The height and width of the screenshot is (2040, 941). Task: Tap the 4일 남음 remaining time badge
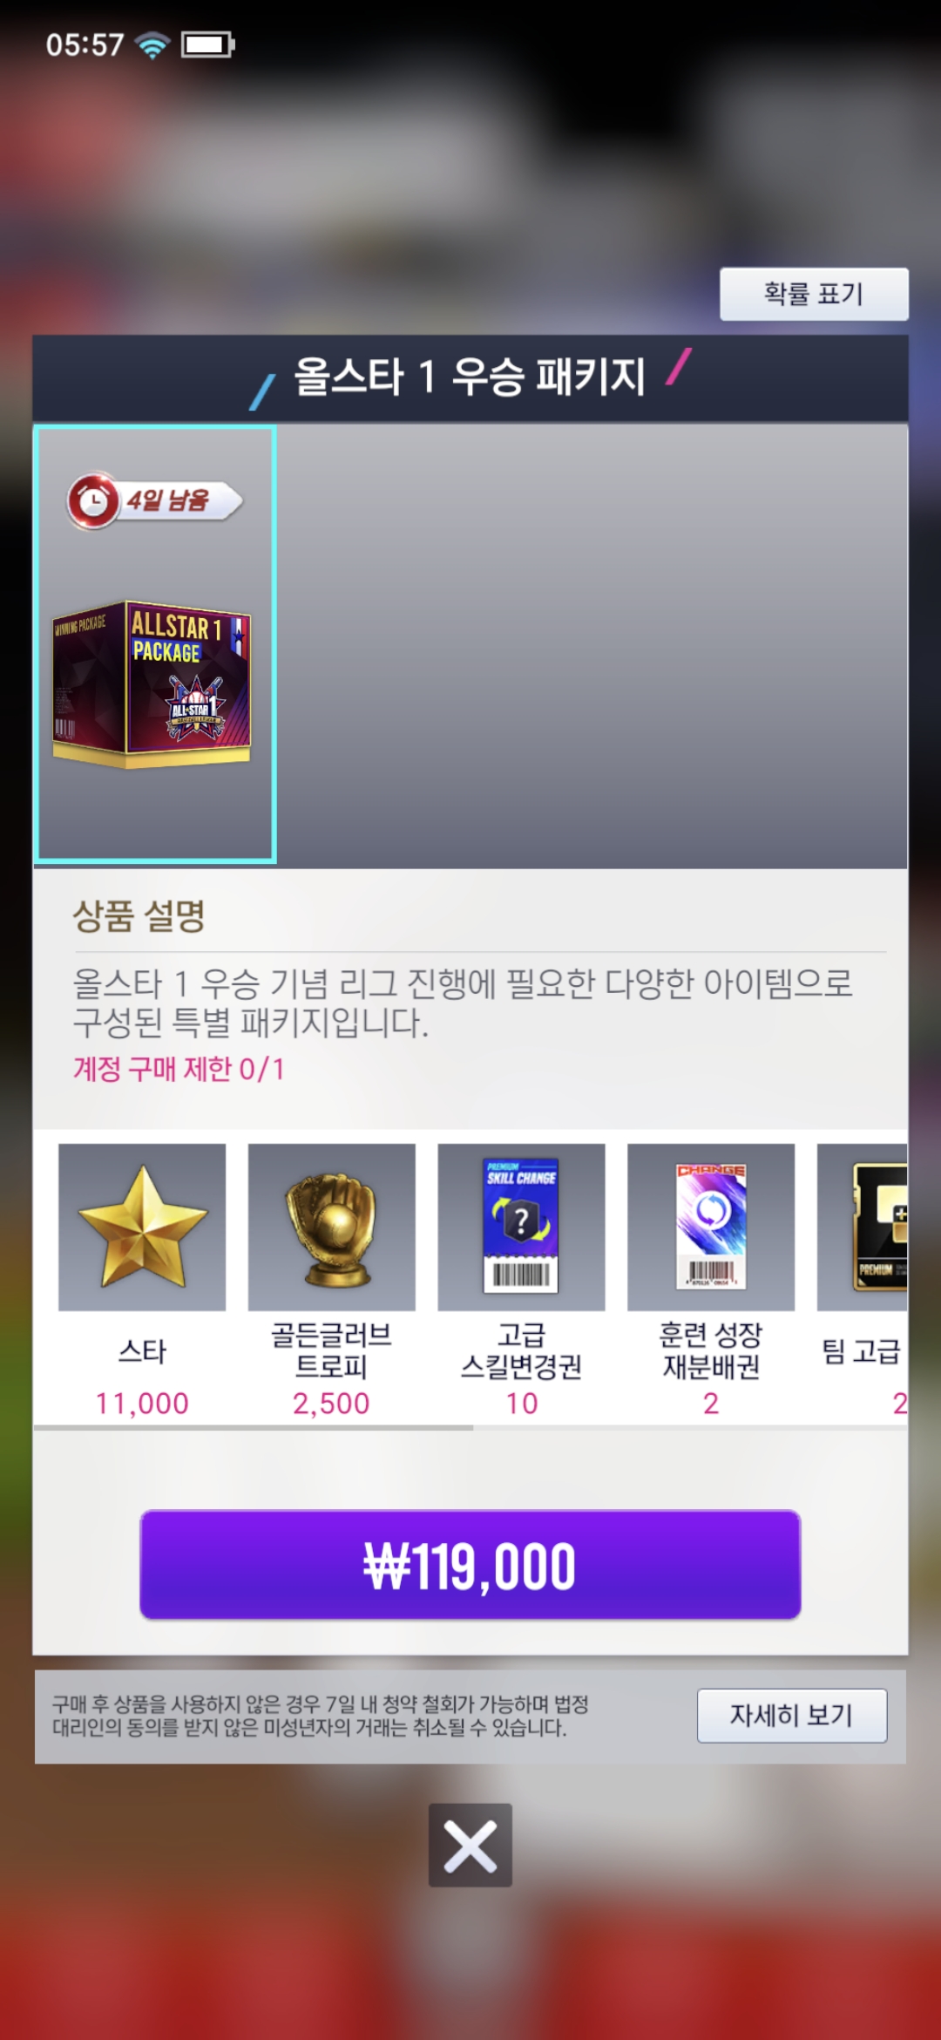point(157,501)
